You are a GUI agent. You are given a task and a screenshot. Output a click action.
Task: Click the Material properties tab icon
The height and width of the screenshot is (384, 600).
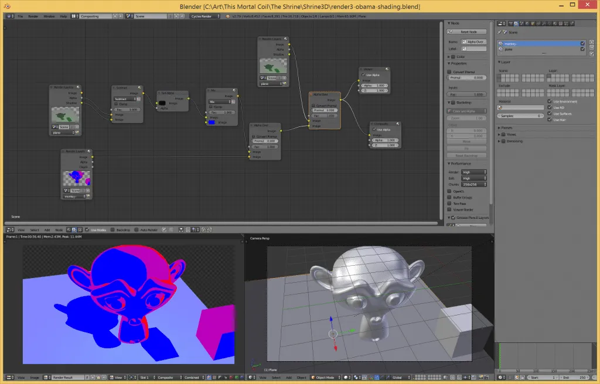[555, 24]
